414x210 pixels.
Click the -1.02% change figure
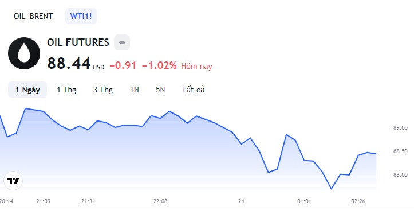coord(159,65)
